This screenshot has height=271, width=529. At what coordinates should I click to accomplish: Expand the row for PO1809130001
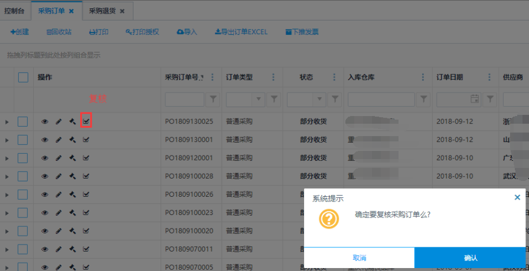coord(7,140)
